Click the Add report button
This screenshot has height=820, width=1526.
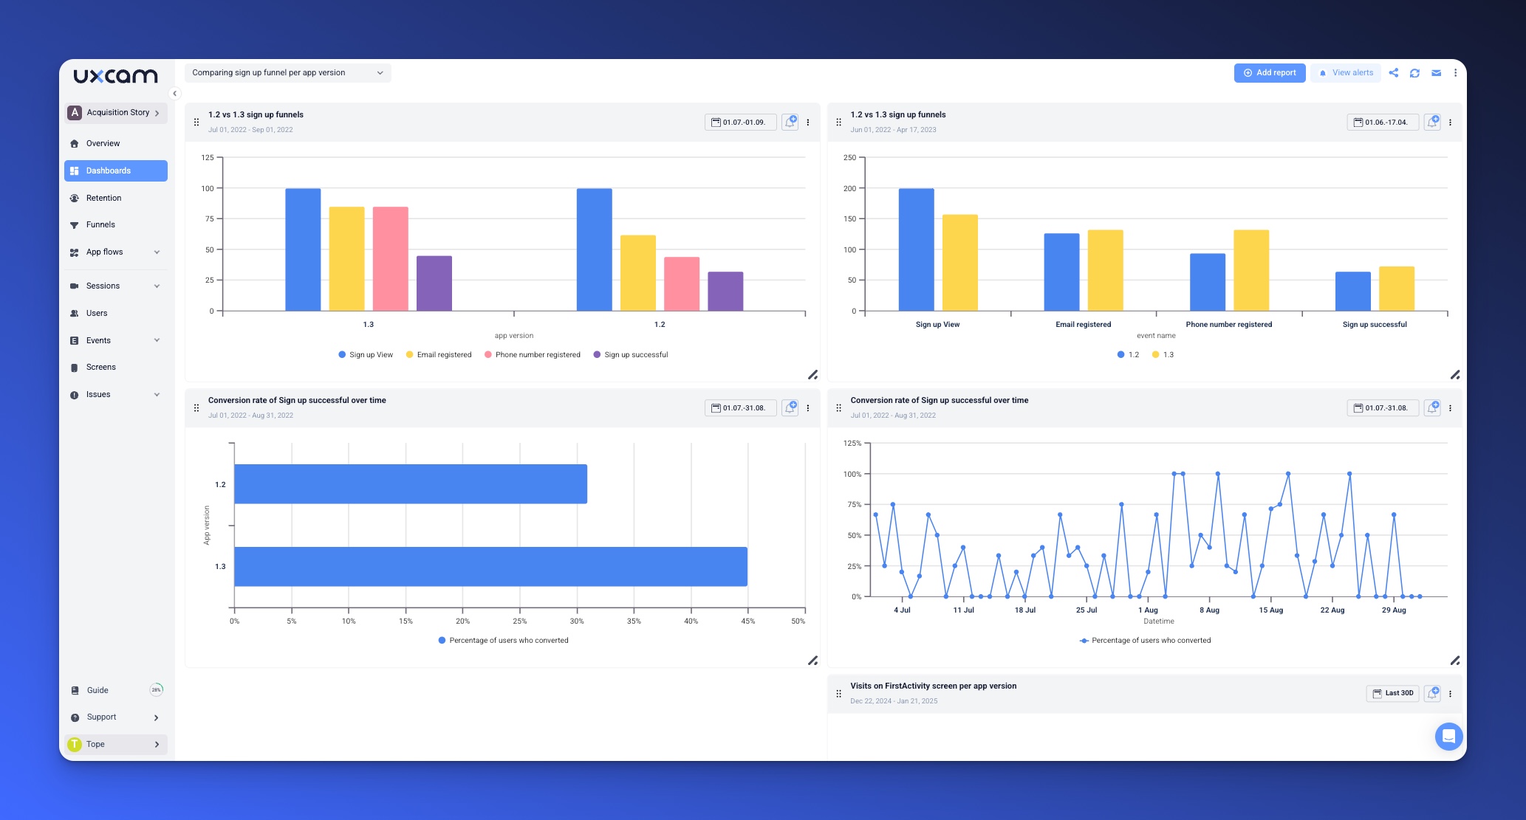tap(1270, 72)
